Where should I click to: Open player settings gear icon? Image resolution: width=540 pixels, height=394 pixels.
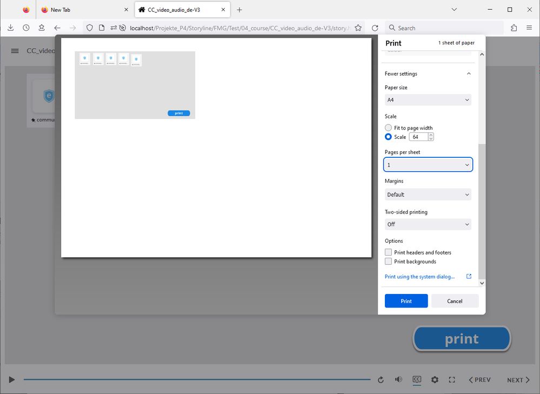coord(435,380)
